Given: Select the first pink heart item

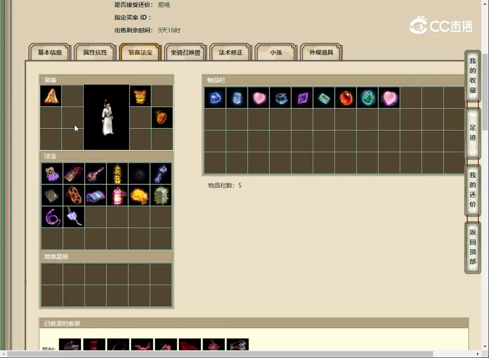Looking at the screenshot, I should click(258, 98).
